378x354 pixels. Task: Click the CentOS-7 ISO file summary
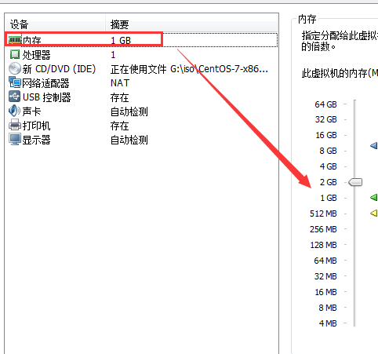[189, 69]
